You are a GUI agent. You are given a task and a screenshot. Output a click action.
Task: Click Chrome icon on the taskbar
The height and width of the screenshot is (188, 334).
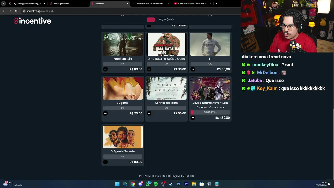pos(133,184)
